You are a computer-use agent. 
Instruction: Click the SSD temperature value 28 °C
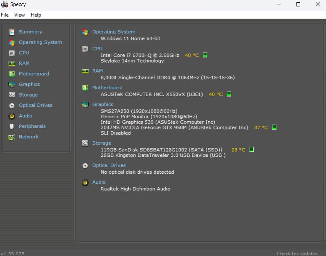238,150
